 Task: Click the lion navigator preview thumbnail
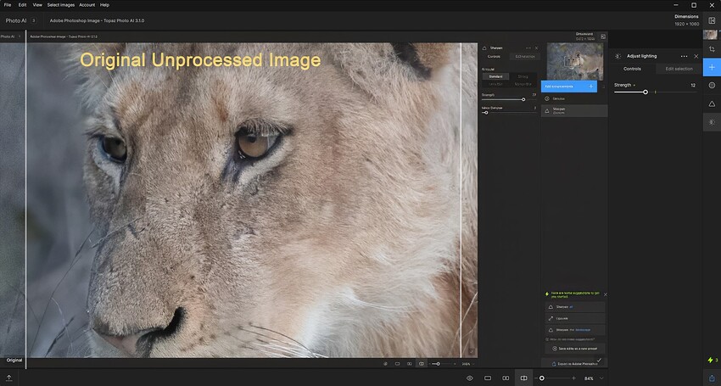[575, 61]
